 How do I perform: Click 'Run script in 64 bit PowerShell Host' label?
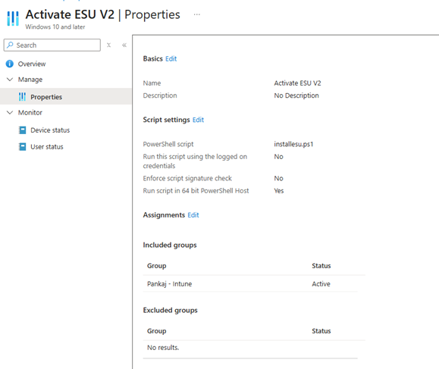196,191
